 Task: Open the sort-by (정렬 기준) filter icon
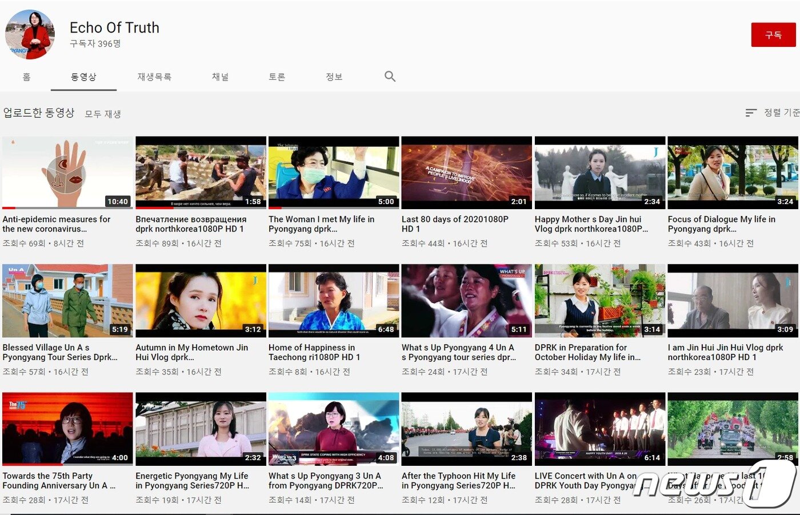point(751,113)
